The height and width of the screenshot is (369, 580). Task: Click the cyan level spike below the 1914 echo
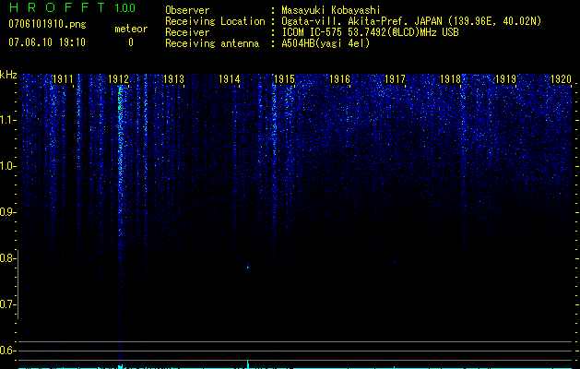[x=248, y=364]
